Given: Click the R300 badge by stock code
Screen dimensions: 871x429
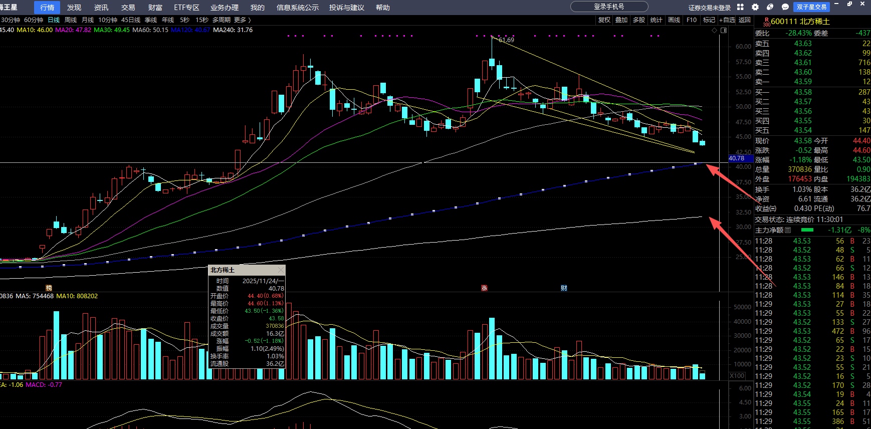Looking at the screenshot, I should coord(766,22).
